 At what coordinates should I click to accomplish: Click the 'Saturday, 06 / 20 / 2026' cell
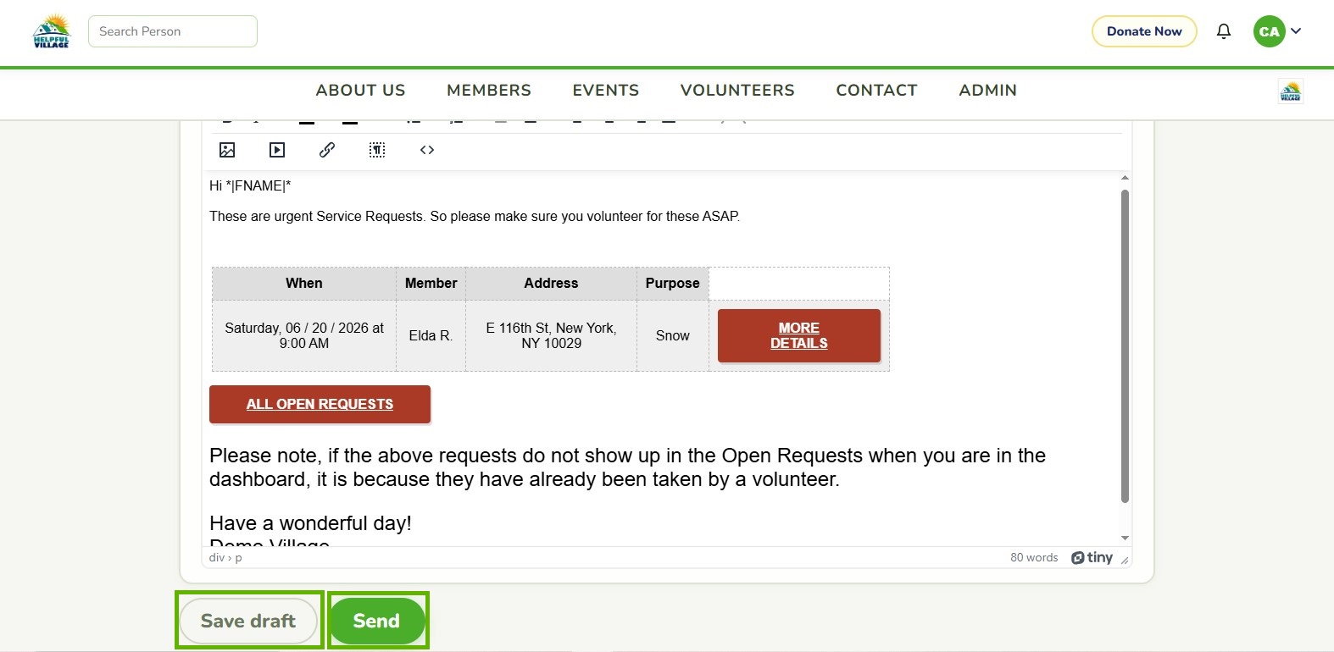[304, 335]
